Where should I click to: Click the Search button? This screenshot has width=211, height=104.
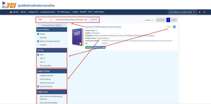(94, 20)
